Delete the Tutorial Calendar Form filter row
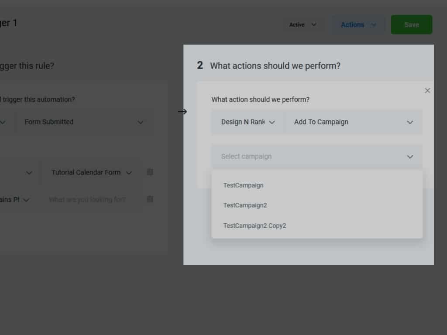 click(150, 172)
